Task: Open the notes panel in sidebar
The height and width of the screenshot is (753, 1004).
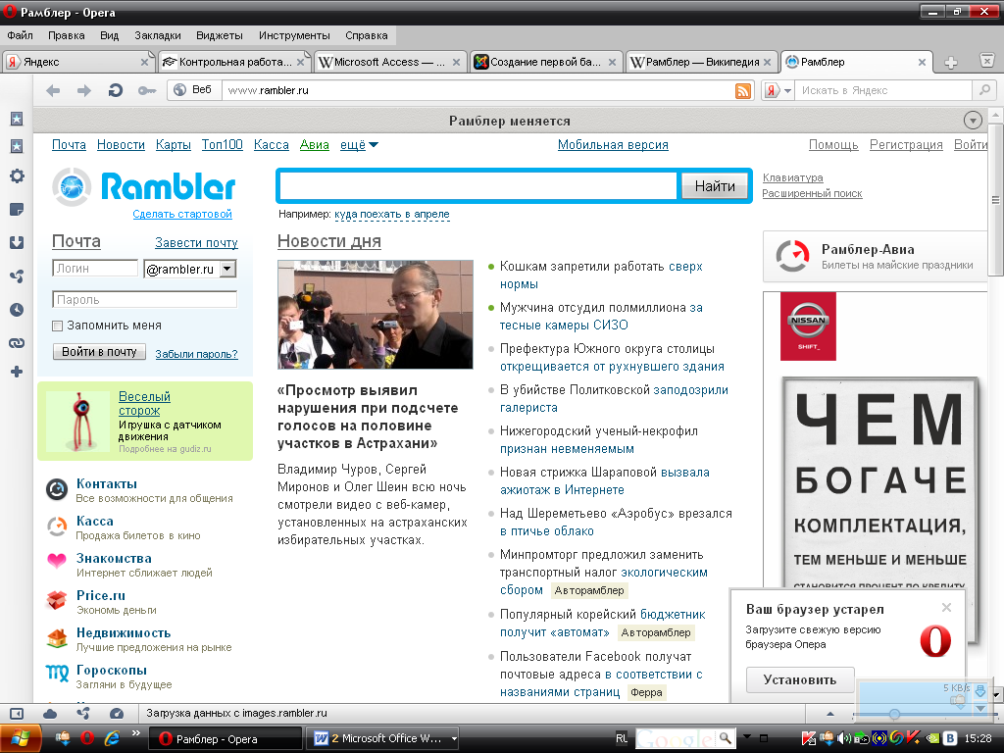Action: tap(17, 210)
